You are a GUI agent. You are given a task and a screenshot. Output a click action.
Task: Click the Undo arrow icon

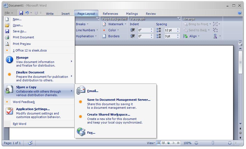point(27,13)
